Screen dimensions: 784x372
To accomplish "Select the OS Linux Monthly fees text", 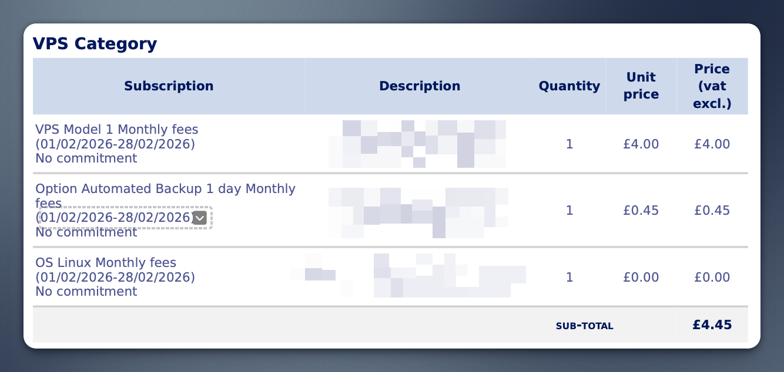I will tap(106, 263).
